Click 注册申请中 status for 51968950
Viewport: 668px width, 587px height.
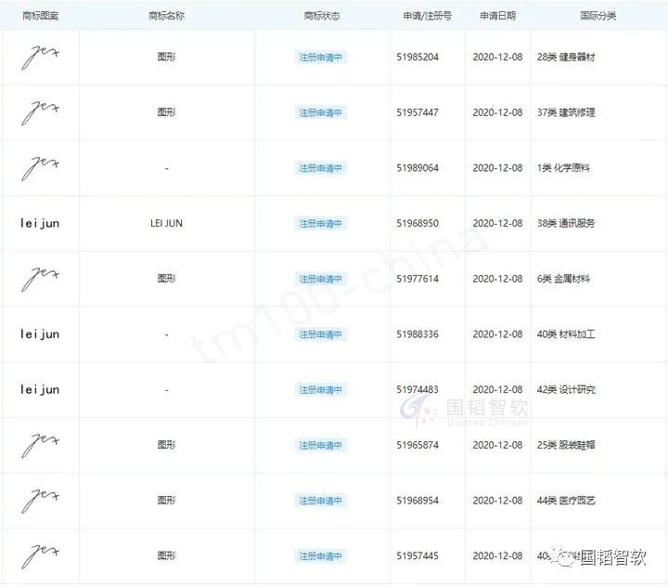pyautogui.click(x=320, y=224)
